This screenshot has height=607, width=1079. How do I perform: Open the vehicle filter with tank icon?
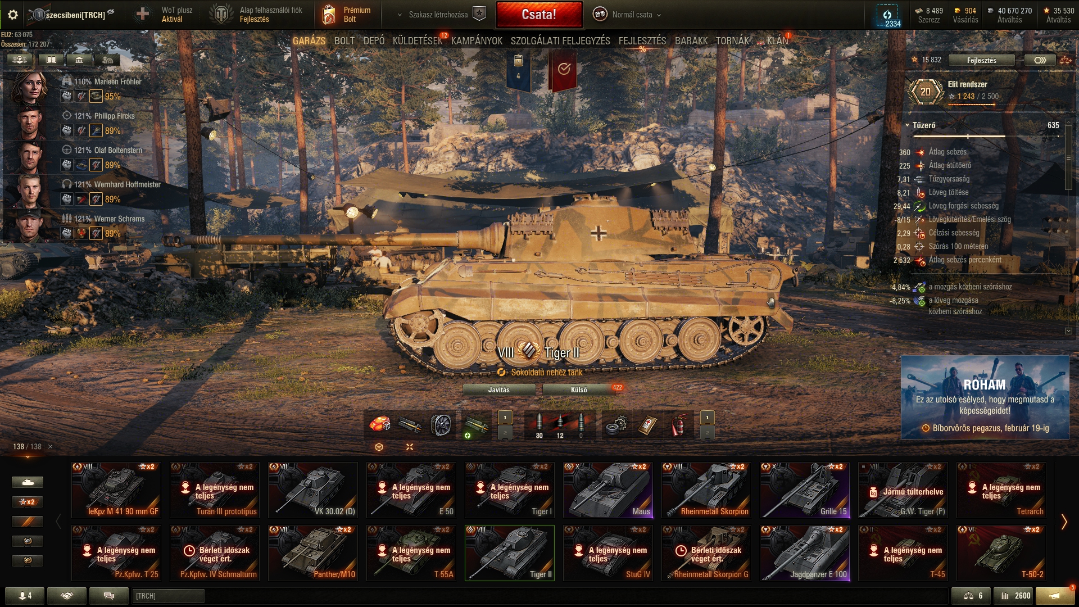click(x=28, y=482)
